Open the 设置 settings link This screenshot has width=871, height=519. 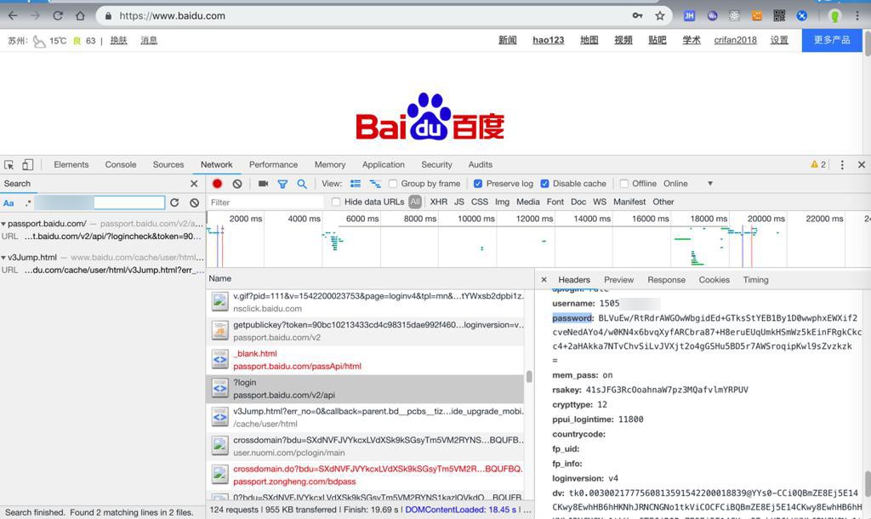click(779, 40)
